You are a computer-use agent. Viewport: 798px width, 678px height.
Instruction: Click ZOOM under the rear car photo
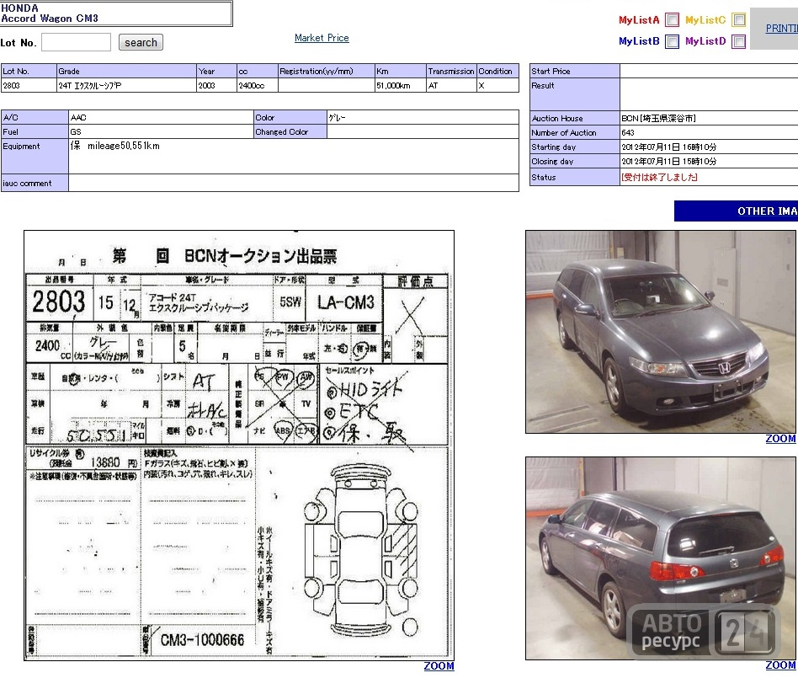click(x=780, y=665)
